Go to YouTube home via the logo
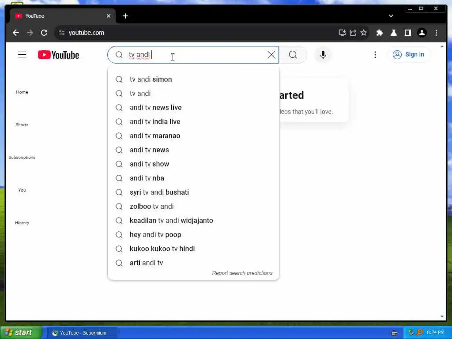Image resolution: width=452 pixels, height=339 pixels. 59,55
